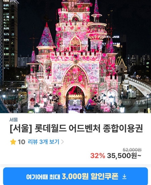Tap the rating score 10
The width and height of the screenshot is (151, 185).
pyautogui.click(x=21, y=142)
